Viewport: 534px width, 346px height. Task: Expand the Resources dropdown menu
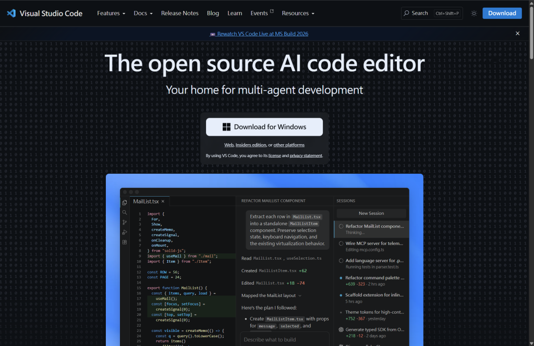298,13
